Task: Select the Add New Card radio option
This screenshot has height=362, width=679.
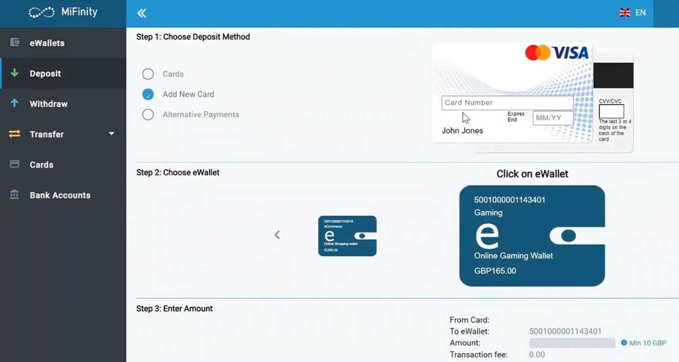Action: [x=148, y=94]
